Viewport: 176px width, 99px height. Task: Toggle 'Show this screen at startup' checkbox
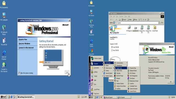coord(19,73)
